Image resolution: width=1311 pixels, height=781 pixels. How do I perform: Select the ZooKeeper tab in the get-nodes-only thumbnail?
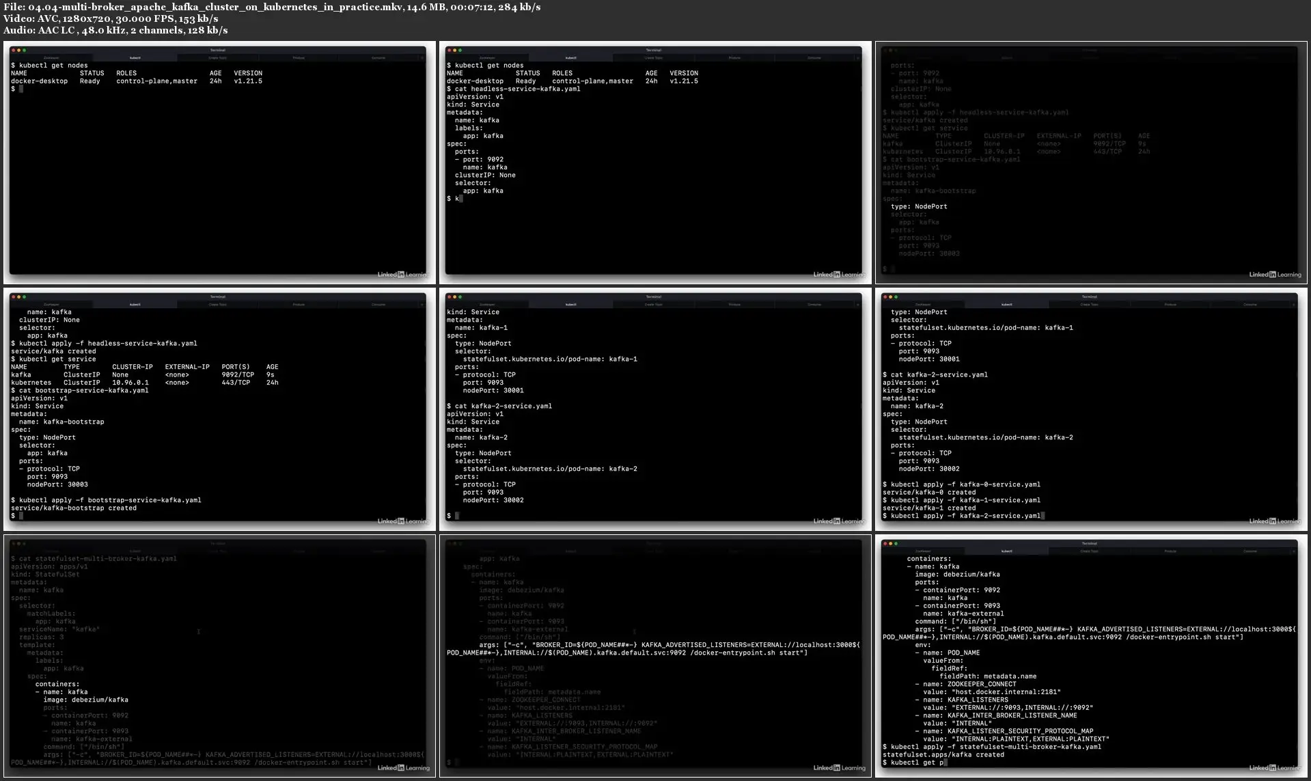click(x=51, y=58)
